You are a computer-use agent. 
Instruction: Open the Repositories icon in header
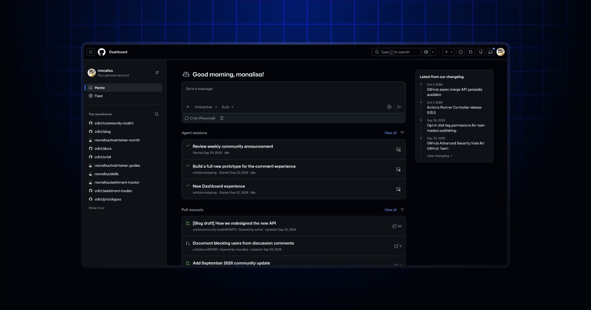[481, 52]
